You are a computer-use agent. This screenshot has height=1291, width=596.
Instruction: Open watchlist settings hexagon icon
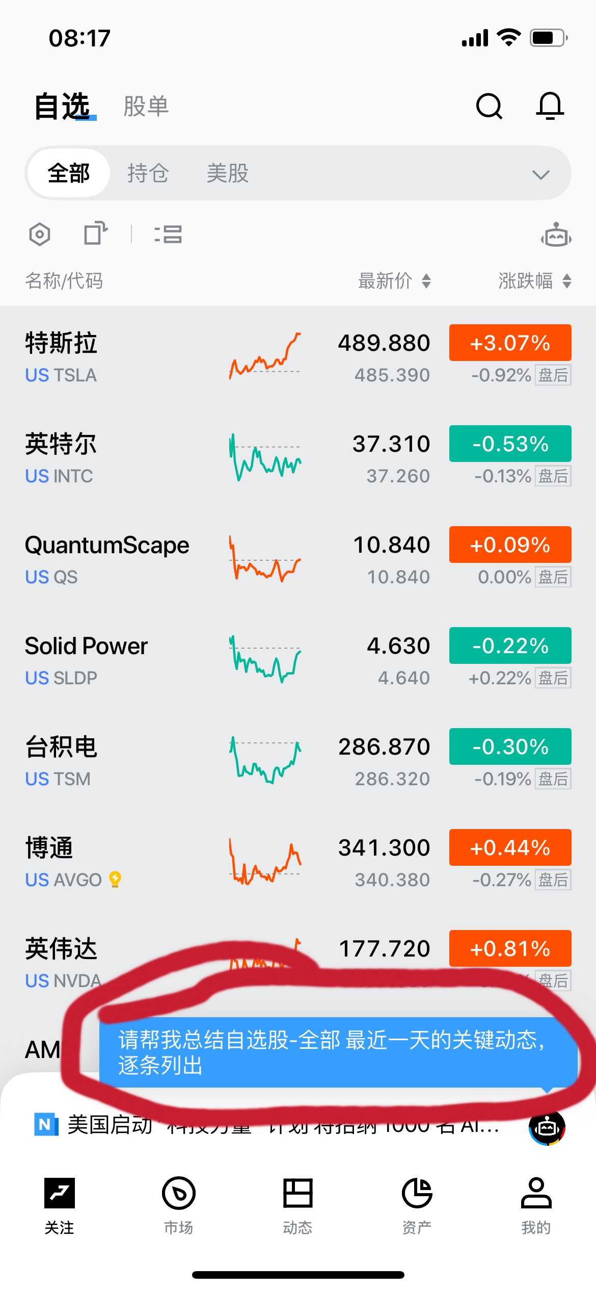coord(40,235)
